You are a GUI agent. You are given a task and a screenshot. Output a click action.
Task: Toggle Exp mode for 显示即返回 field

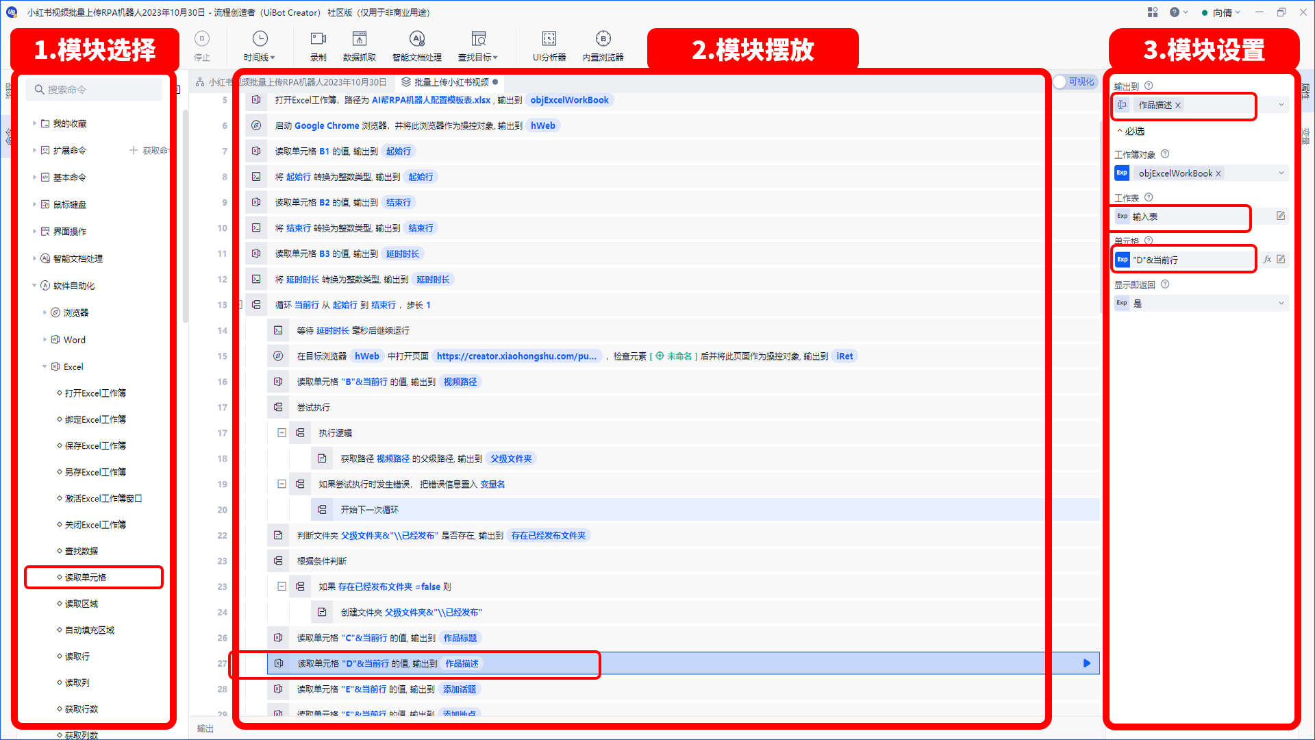(x=1122, y=303)
